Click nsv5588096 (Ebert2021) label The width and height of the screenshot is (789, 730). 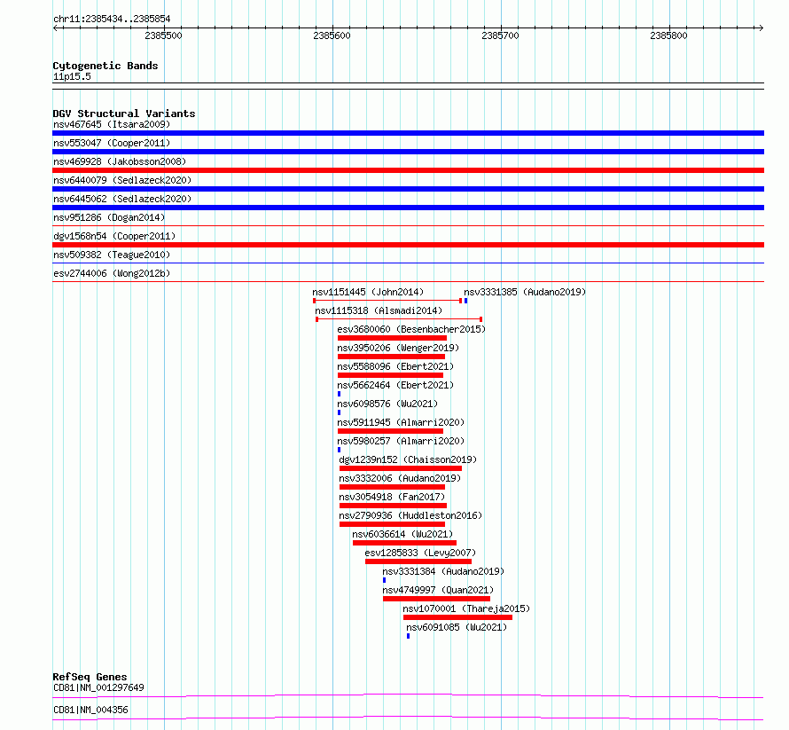[395, 366]
